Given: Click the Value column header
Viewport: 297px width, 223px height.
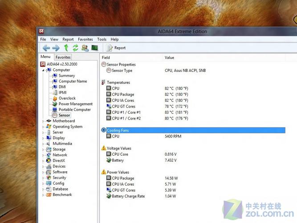Looking at the screenshot, I should (170, 58).
